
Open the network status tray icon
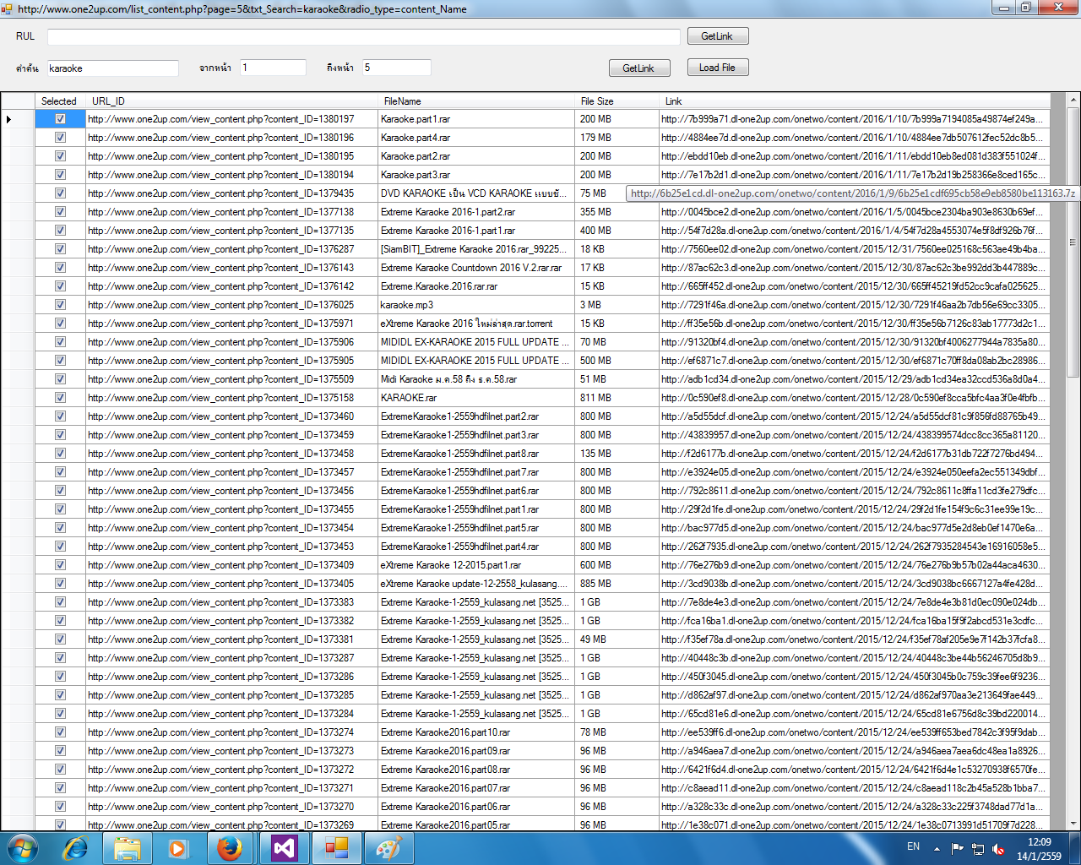(978, 848)
